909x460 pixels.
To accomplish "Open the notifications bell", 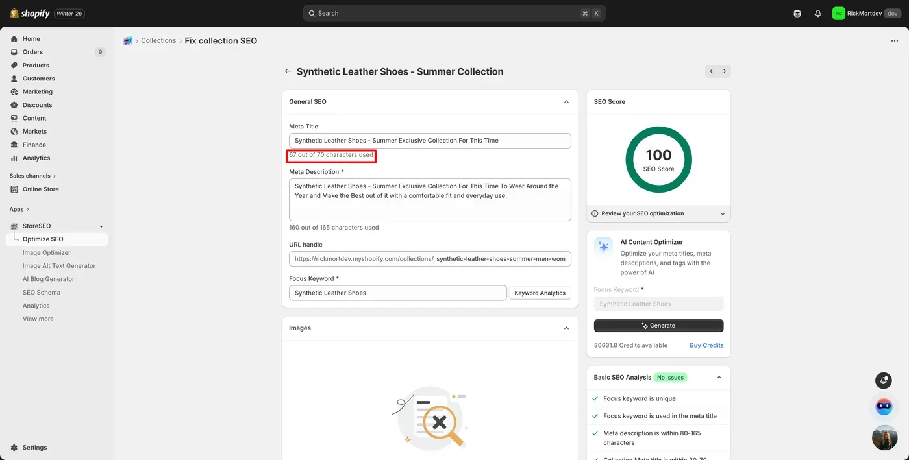I will click(x=817, y=13).
